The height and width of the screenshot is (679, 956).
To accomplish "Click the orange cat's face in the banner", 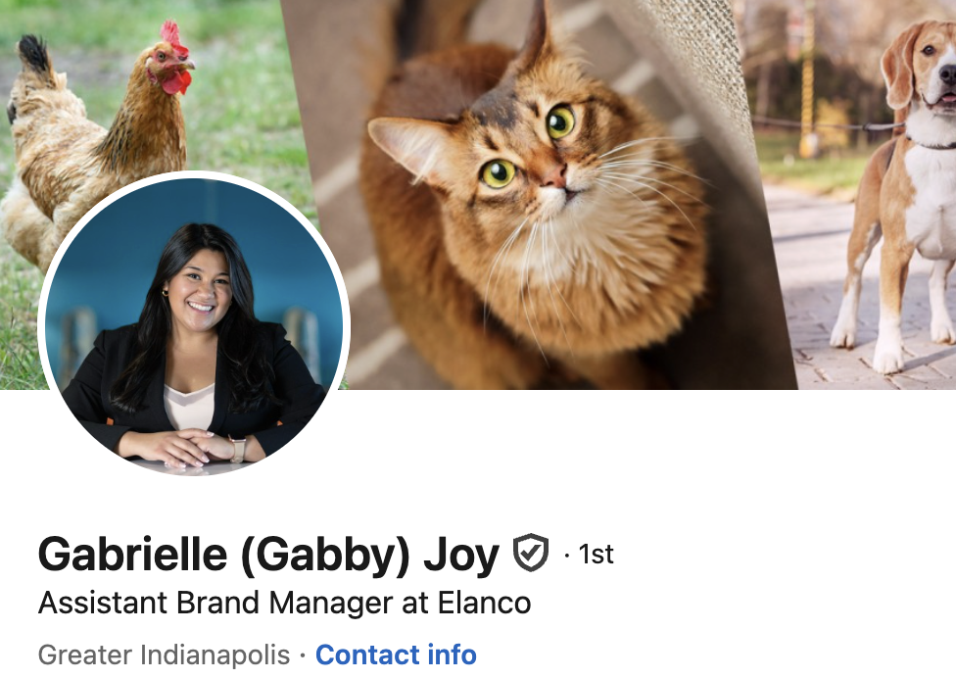I will 531,159.
